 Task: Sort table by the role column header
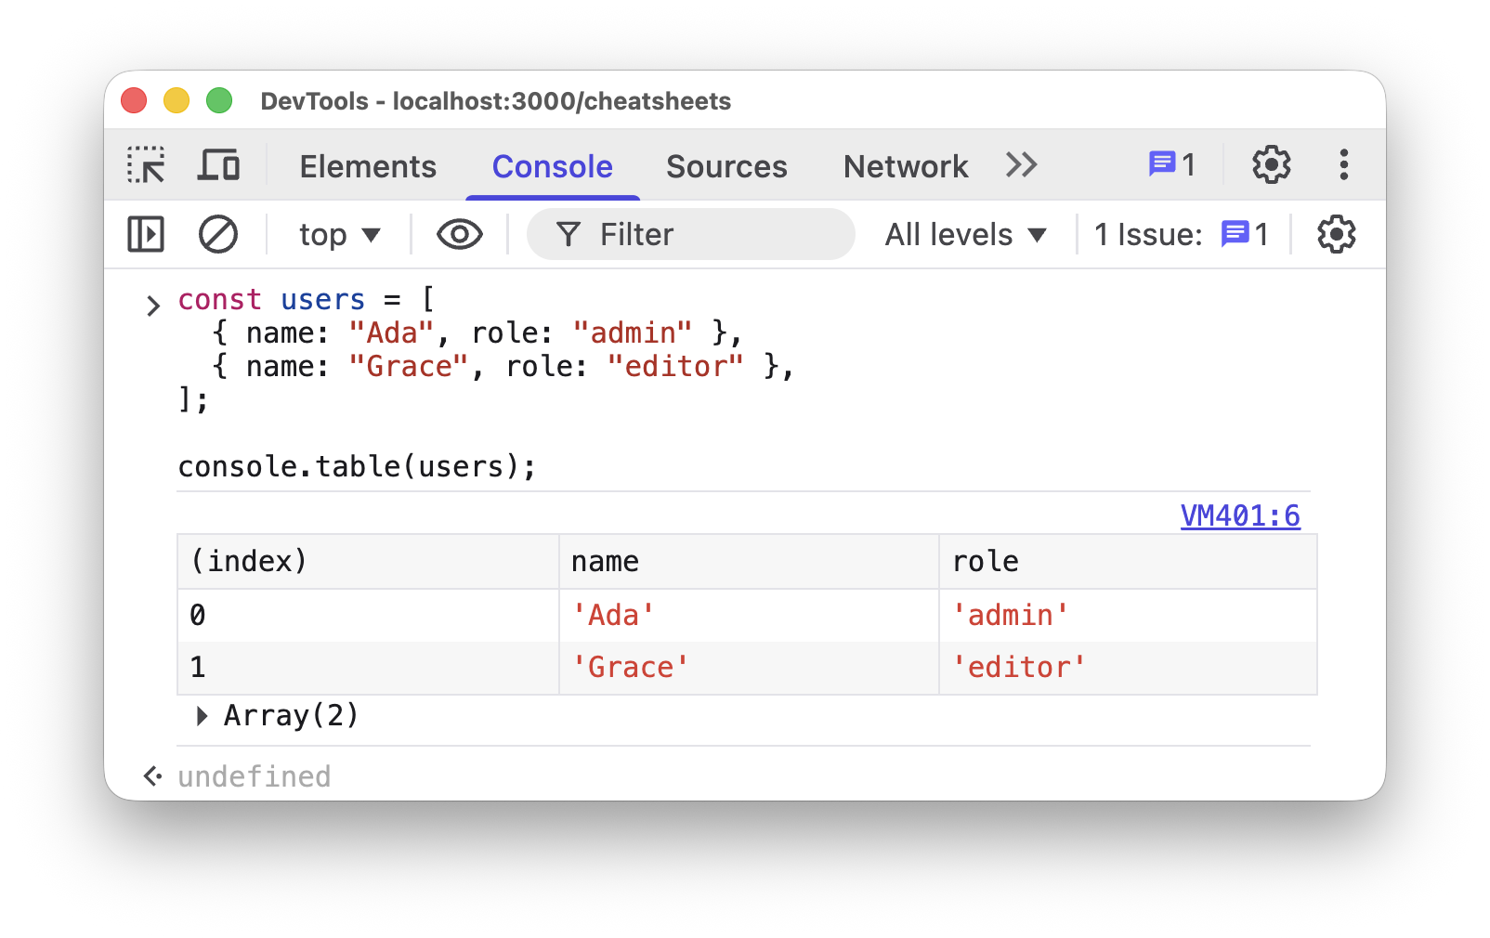tap(1129, 561)
